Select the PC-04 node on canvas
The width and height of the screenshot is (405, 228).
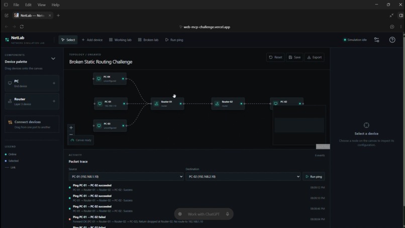click(110, 79)
